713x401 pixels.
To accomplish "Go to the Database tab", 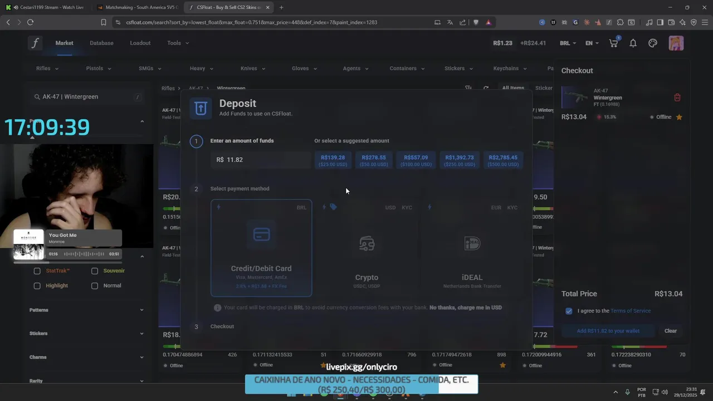I will pos(101,43).
